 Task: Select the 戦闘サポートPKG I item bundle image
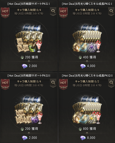(29, 39)
